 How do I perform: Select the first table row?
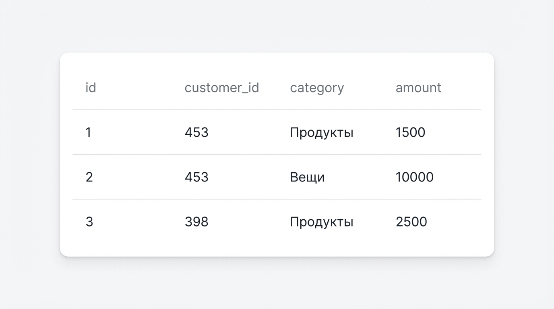pyautogui.click(x=277, y=132)
